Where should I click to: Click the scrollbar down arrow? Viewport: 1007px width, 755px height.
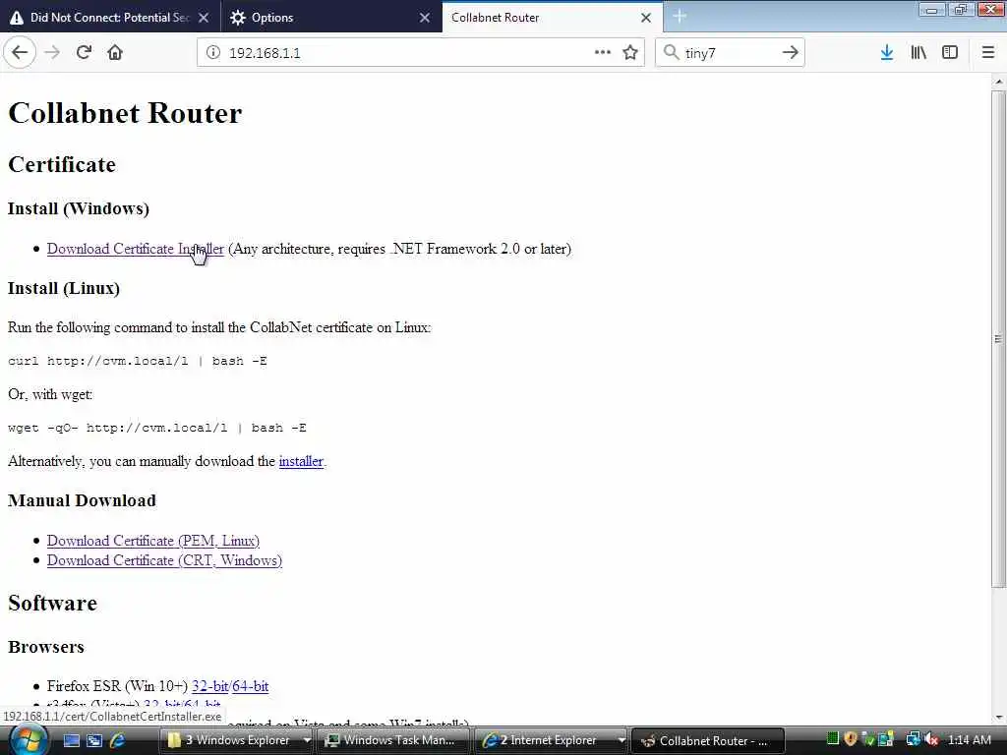999,717
